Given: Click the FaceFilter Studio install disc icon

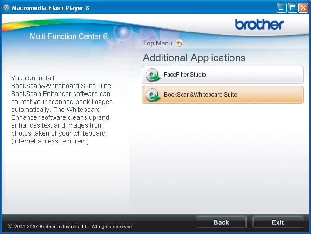Looking at the screenshot, I should (153, 75).
